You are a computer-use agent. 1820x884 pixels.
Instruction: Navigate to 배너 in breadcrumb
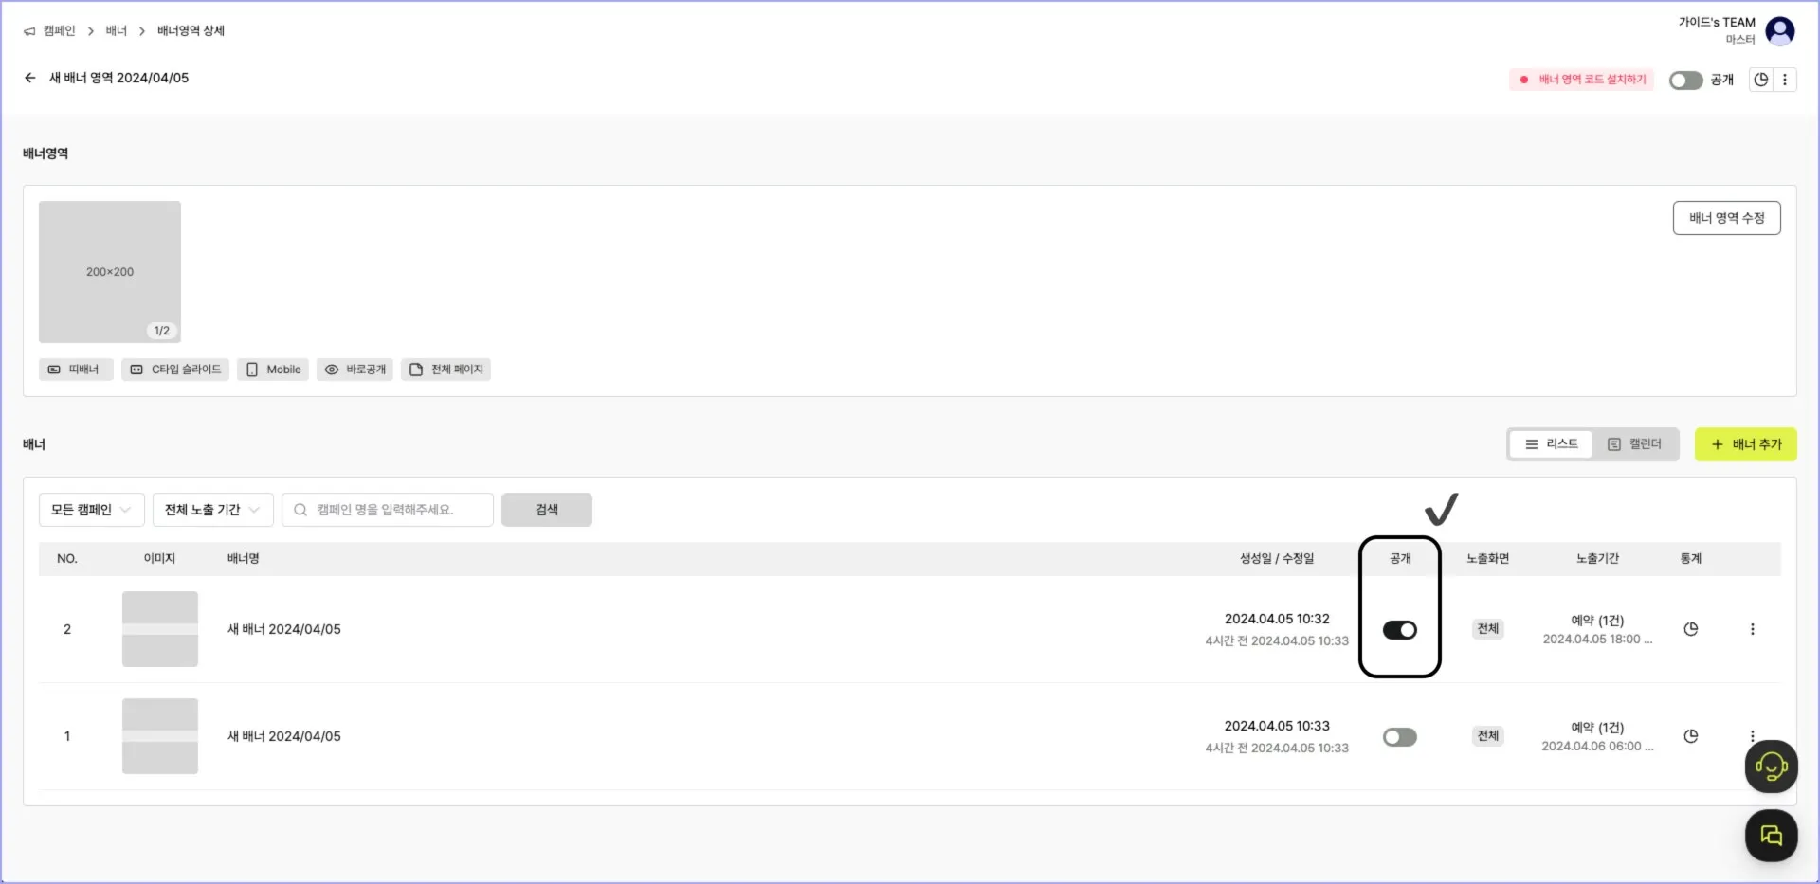click(116, 31)
